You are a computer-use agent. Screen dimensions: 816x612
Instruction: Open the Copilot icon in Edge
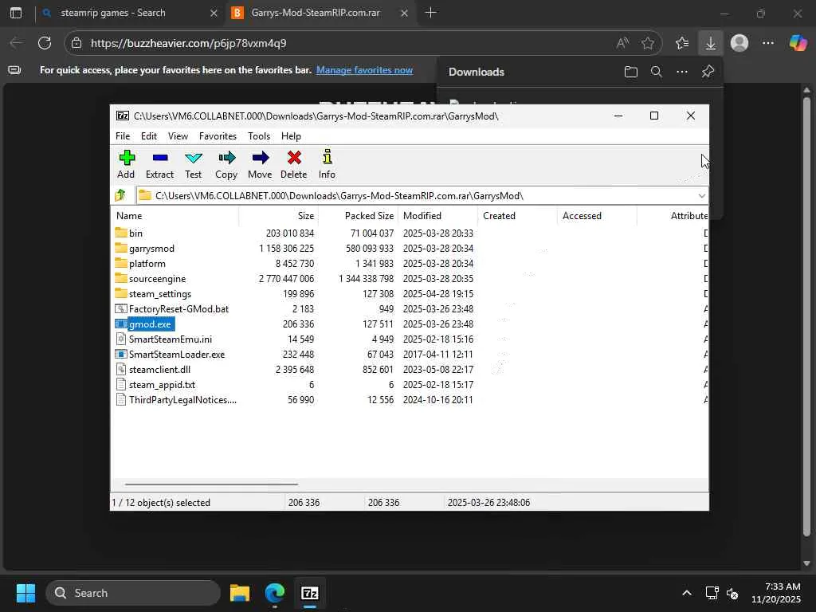pos(798,43)
